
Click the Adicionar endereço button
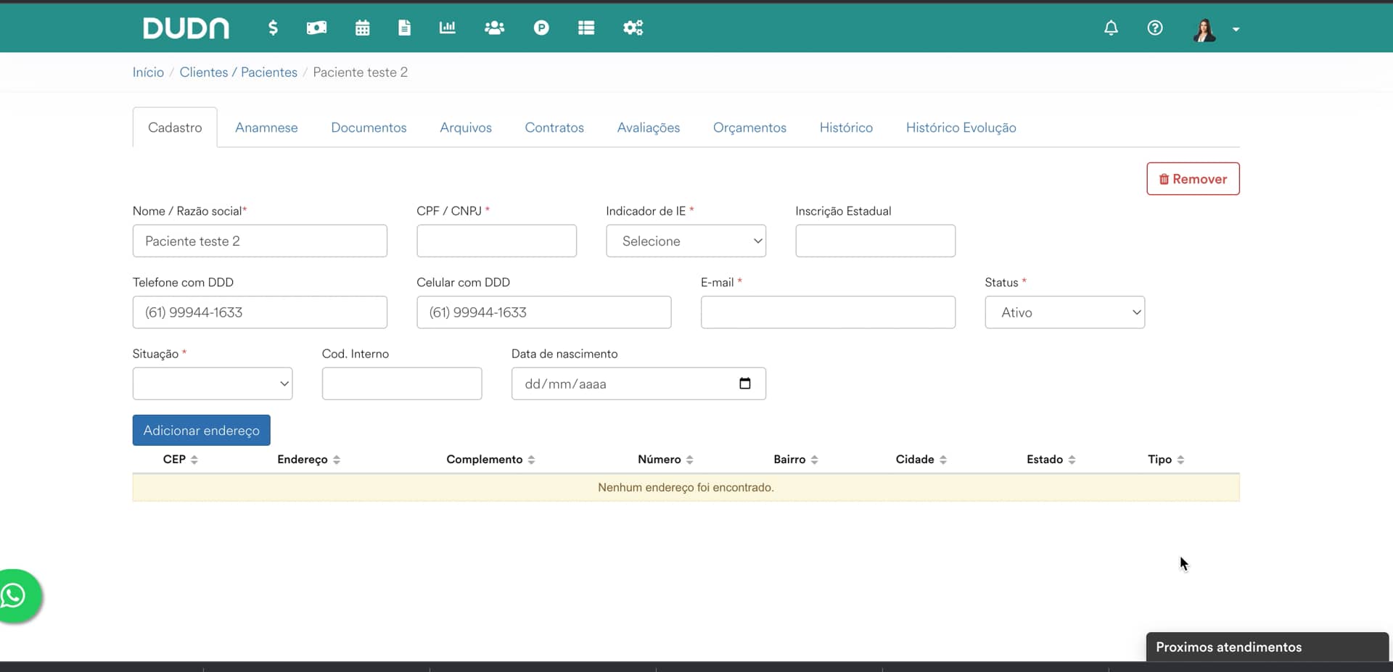(201, 429)
